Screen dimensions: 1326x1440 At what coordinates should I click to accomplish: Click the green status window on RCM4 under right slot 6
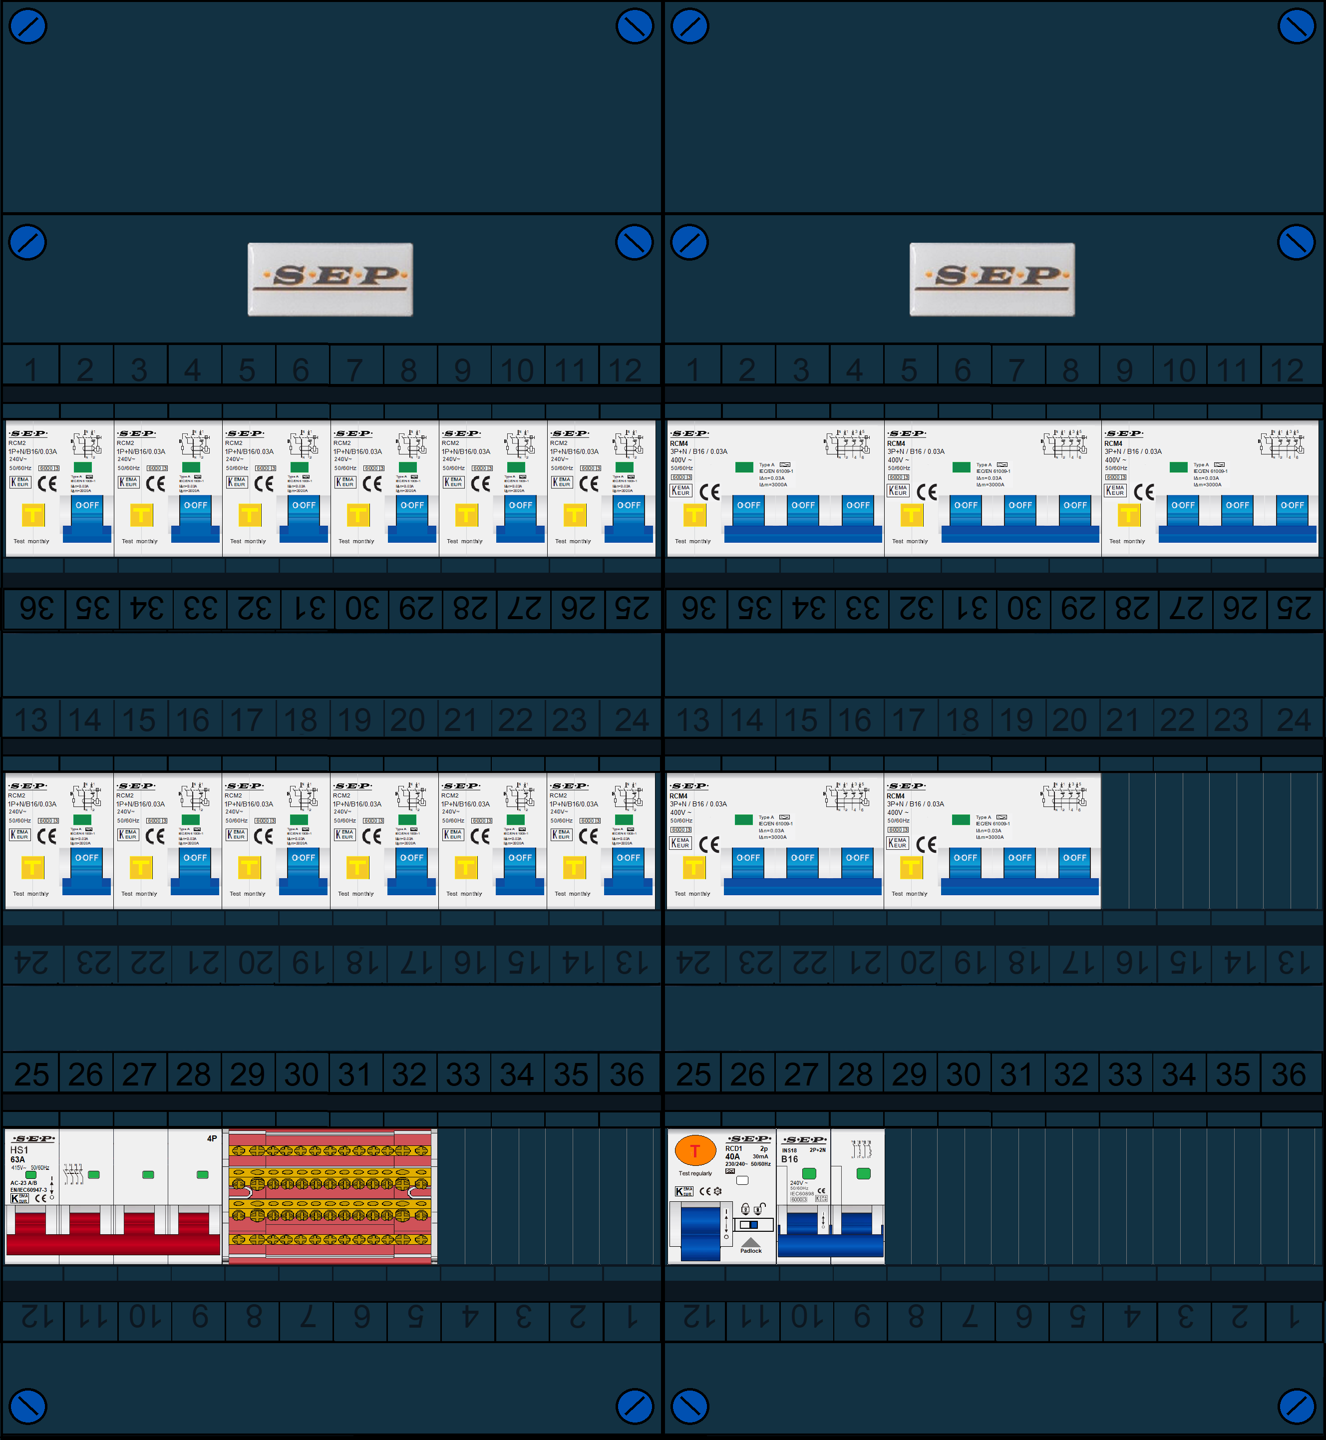[x=962, y=467]
